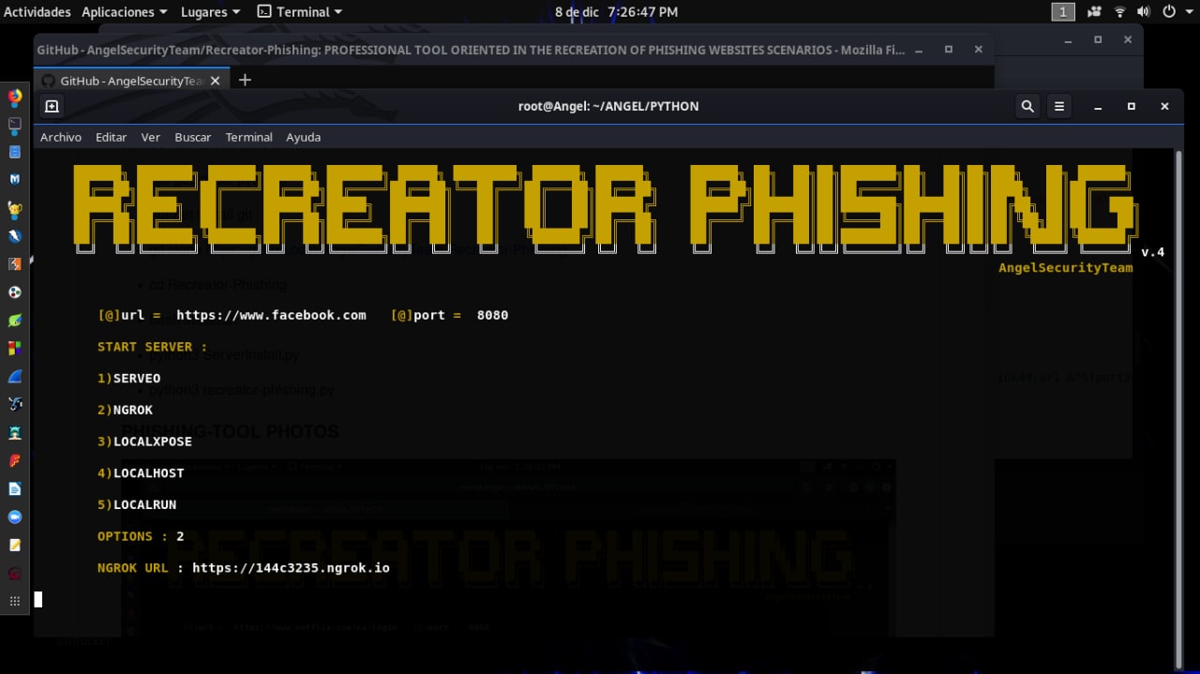Image resolution: width=1200 pixels, height=674 pixels.
Task: Click workspace indicator 1 in top bar
Action: coord(1062,12)
